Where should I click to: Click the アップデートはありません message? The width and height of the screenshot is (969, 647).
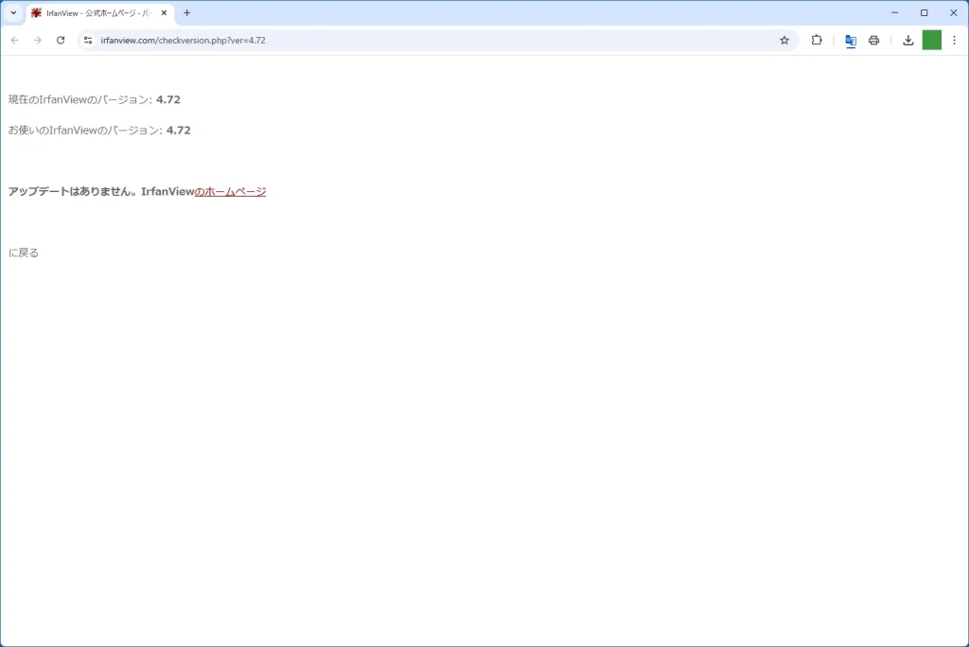[x=73, y=192]
